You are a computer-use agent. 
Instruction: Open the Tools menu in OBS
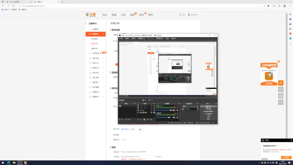click(167, 38)
